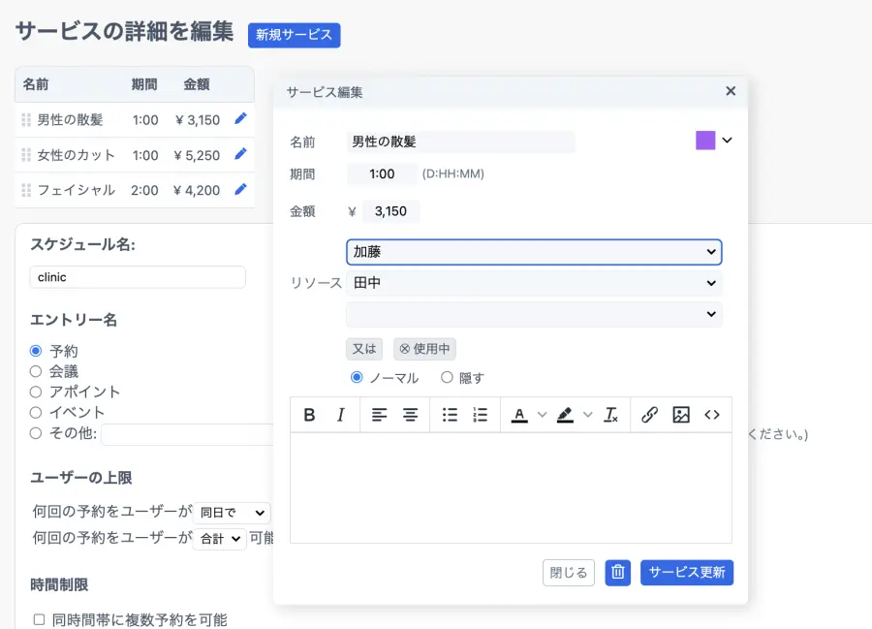This screenshot has width=872, height=629.
Task: Click the Bold formatting icon
Action: 309,415
